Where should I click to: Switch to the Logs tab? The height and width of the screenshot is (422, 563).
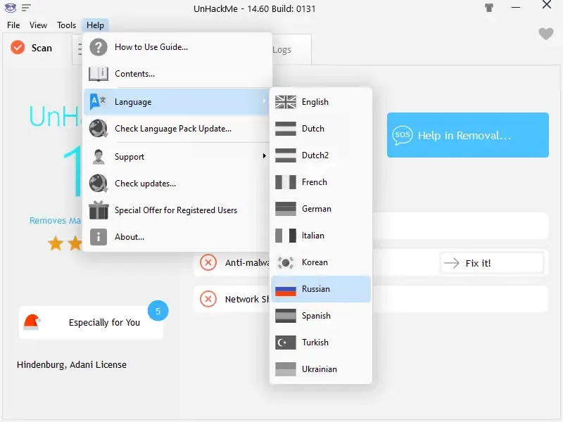(x=282, y=49)
